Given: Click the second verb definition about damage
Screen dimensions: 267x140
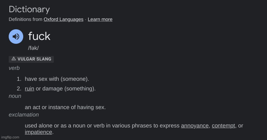Looking at the screenshot, I should pyautogui.click(x=65, y=89).
